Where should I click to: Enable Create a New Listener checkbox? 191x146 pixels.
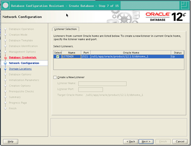(x=55, y=77)
